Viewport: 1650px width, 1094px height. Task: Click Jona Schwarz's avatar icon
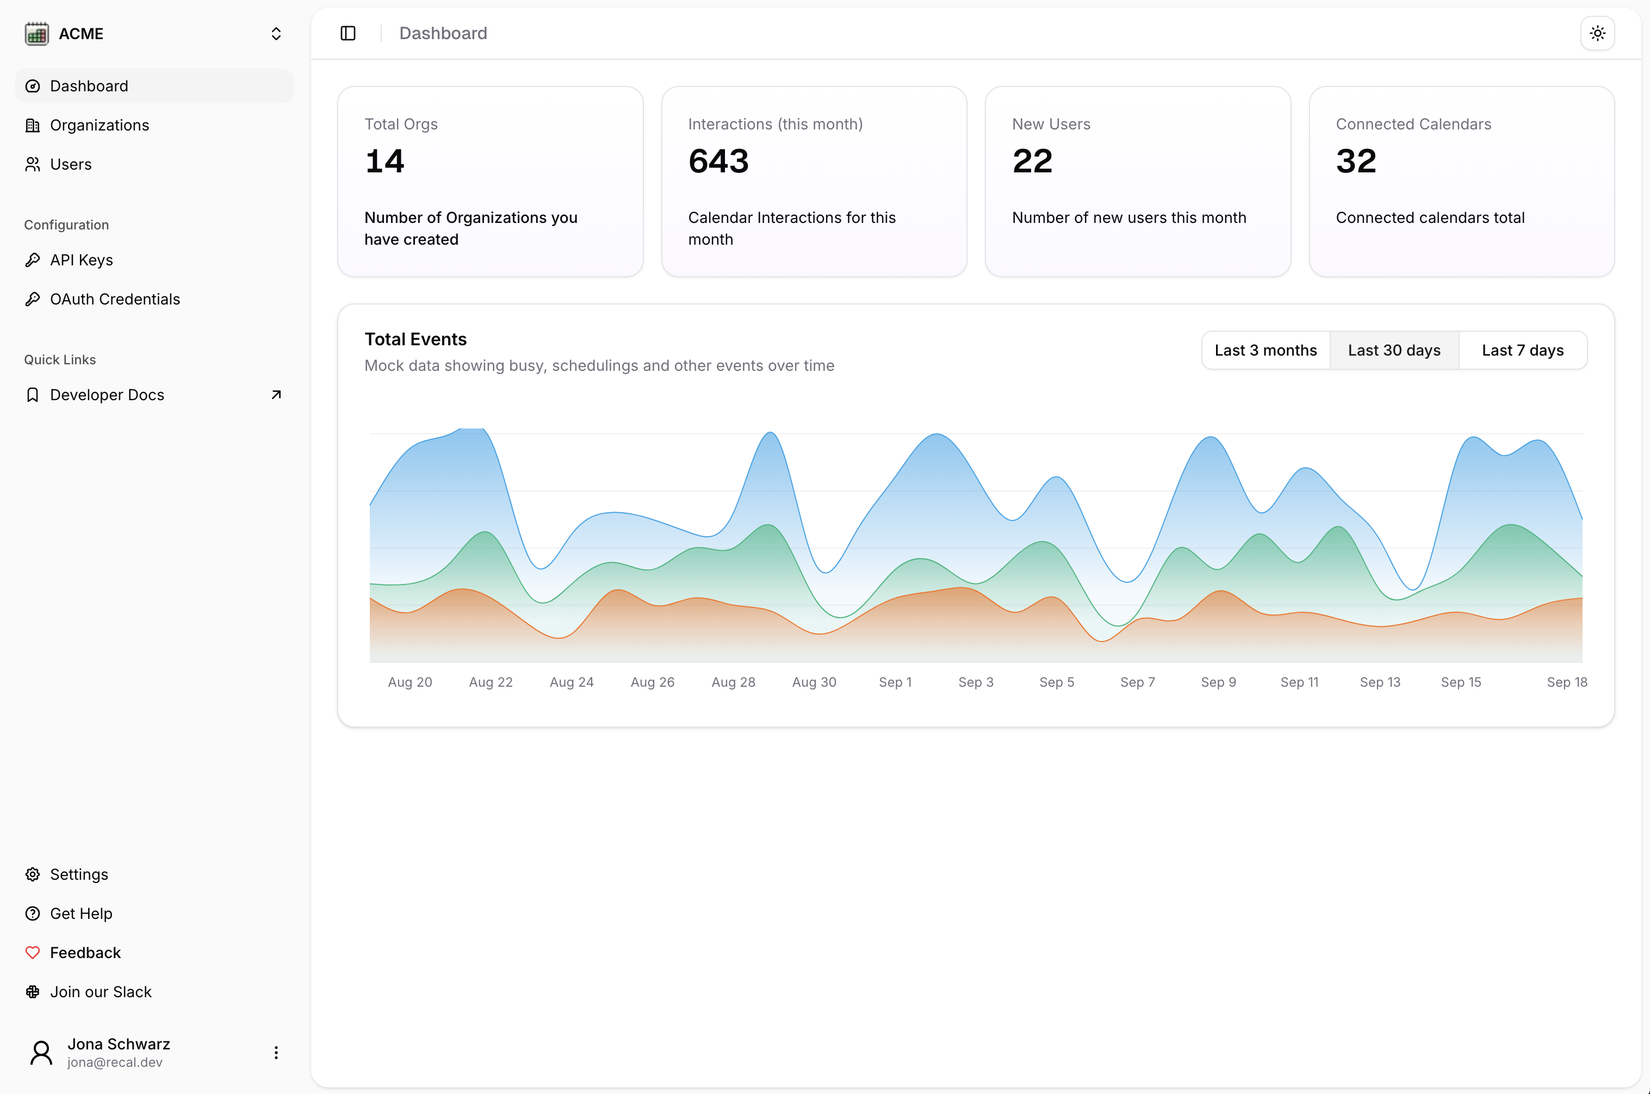(41, 1052)
